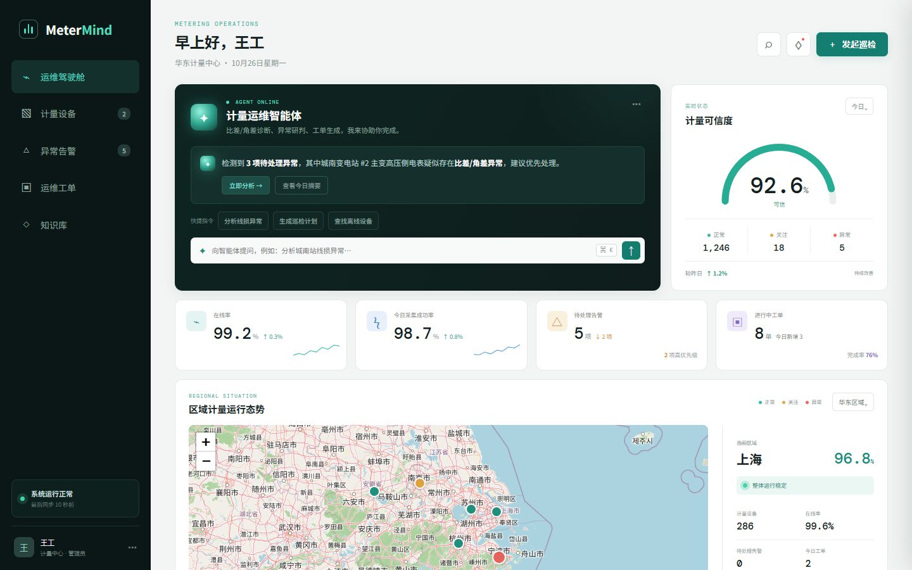This screenshot has height=570, width=912.
Task: Click the MeterMind logo icon
Action: (28, 30)
